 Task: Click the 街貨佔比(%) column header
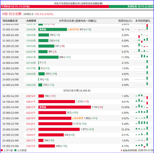[x=125, y=21]
